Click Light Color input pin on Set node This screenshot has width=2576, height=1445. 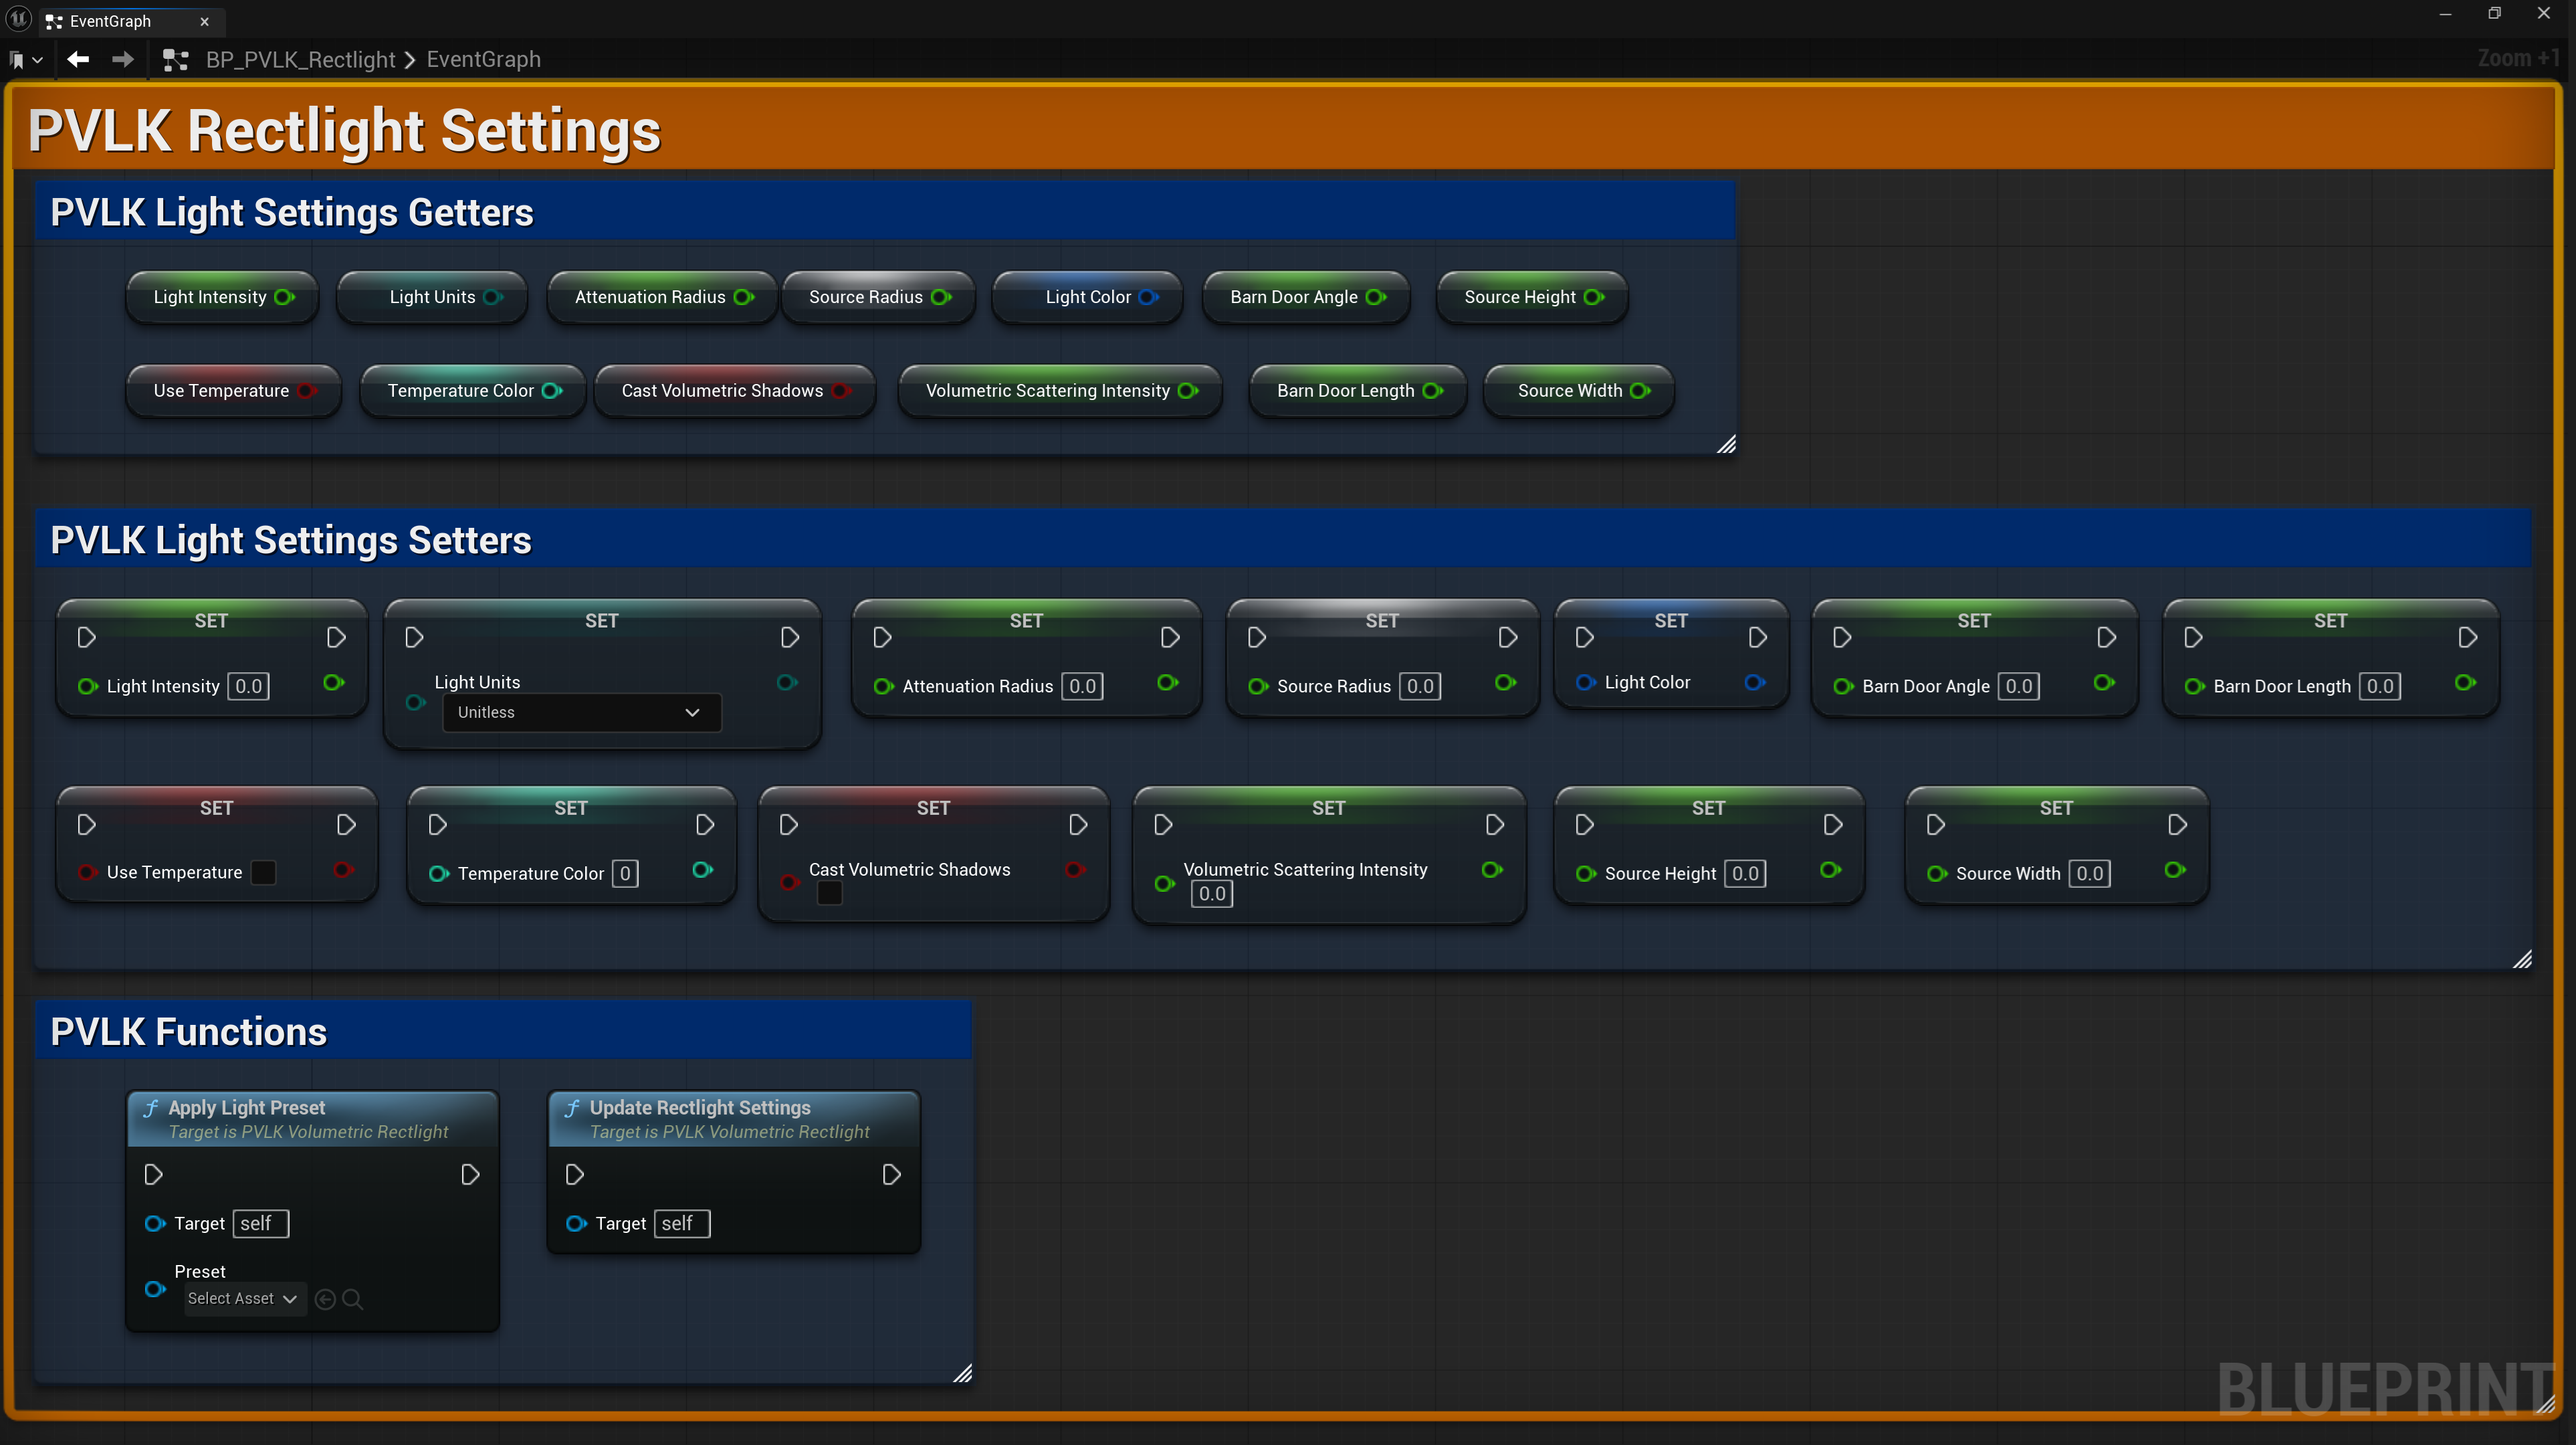point(1585,682)
